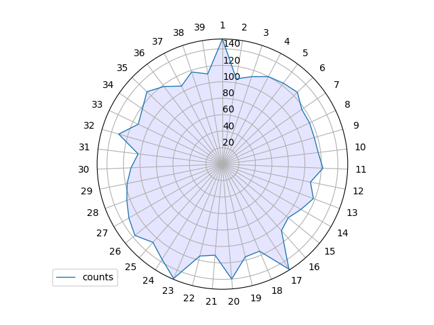This screenshot has width=434, height=325.
Task: Click the data point on spoke 11
Action: 323,168
